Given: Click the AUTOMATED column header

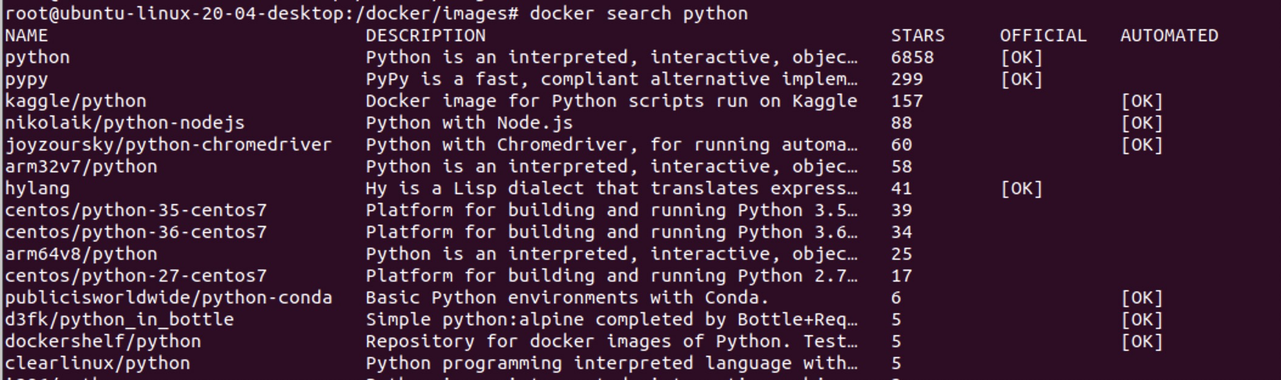Looking at the screenshot, I should (1169, 36).
